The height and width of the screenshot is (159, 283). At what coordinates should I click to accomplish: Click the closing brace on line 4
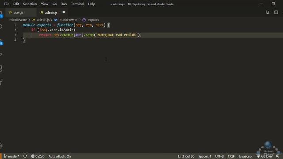pos(24,40)
